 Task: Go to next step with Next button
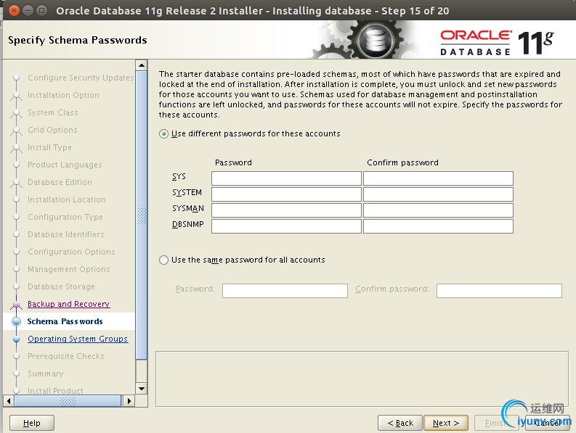(x=446, y=423)
